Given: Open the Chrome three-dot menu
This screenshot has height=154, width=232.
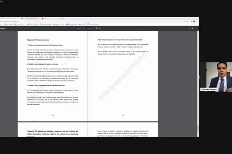Looking at the screenshot, I should (x=197, y=22).
